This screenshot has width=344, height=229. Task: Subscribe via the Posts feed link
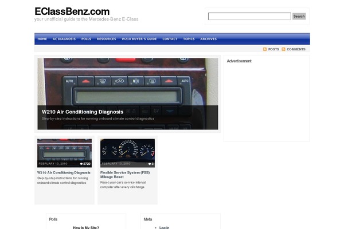click(273, 49)
